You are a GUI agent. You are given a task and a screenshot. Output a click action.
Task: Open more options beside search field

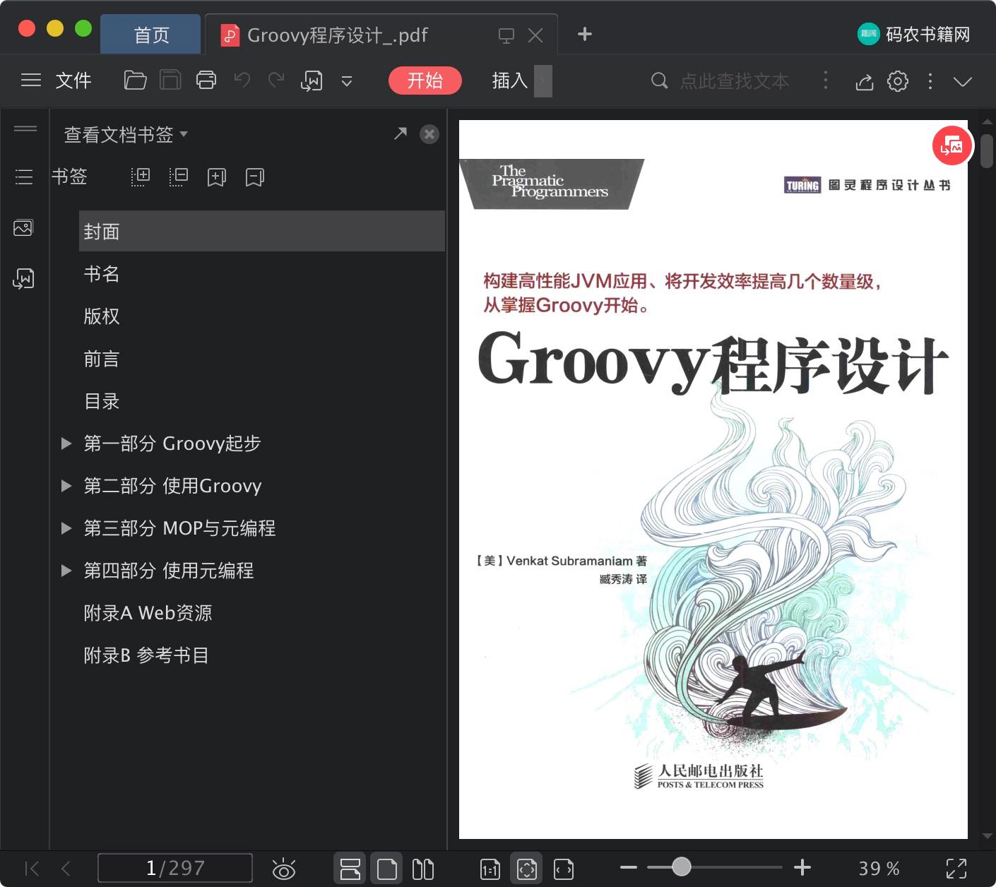(x=826, y=81)
